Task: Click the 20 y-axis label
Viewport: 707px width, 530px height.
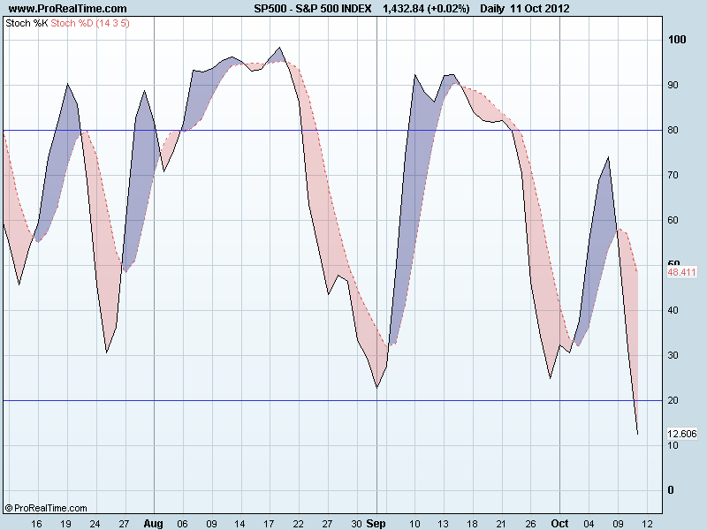Action: 673,400
